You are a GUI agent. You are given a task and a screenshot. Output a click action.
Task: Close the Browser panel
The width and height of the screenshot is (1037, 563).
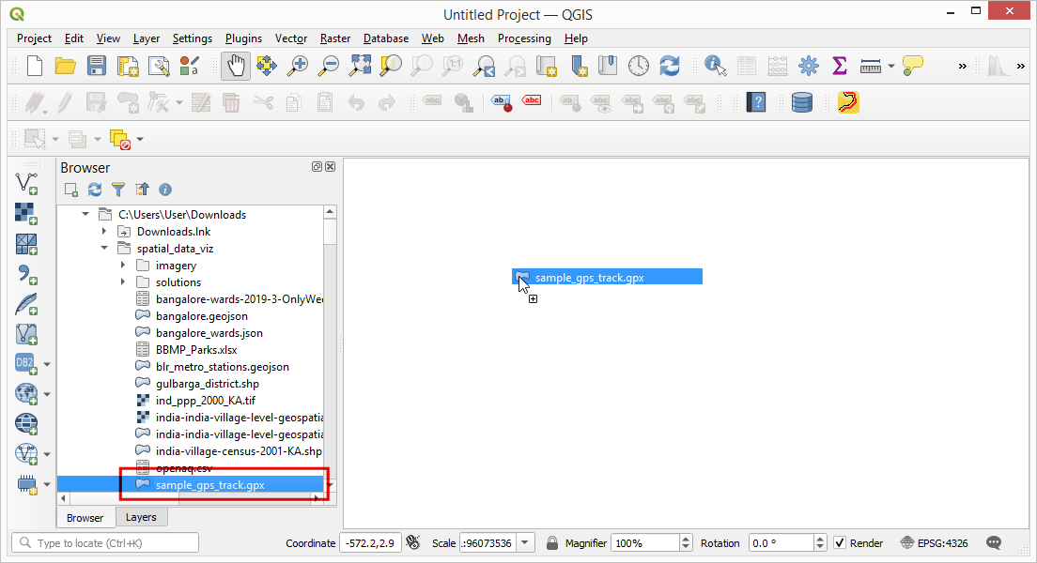pos(330,166)
